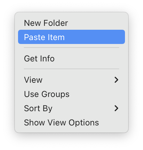143x150 pixels.
Task: Open Get Info from the menu
Action: [x=71, y=58]
